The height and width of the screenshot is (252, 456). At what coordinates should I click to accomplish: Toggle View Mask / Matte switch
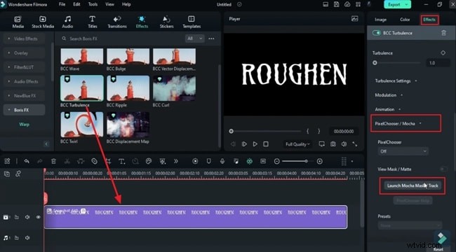tap(444, 169)
